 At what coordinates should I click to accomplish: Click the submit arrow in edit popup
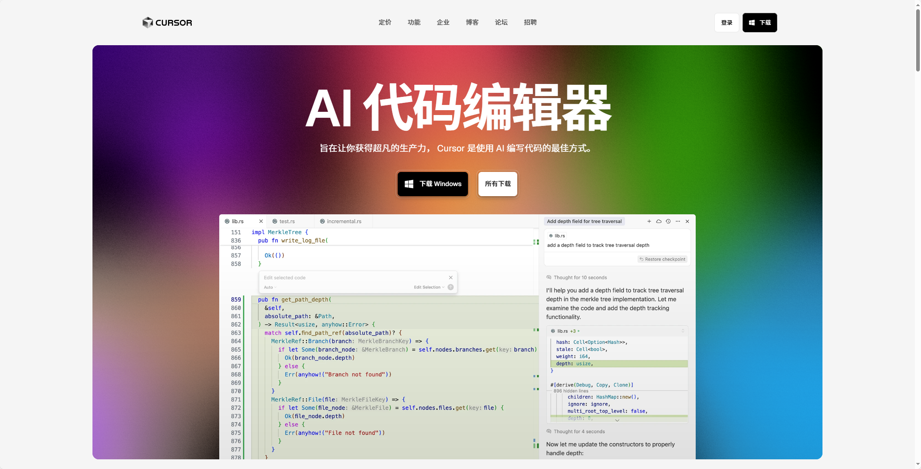click(451, 287)
